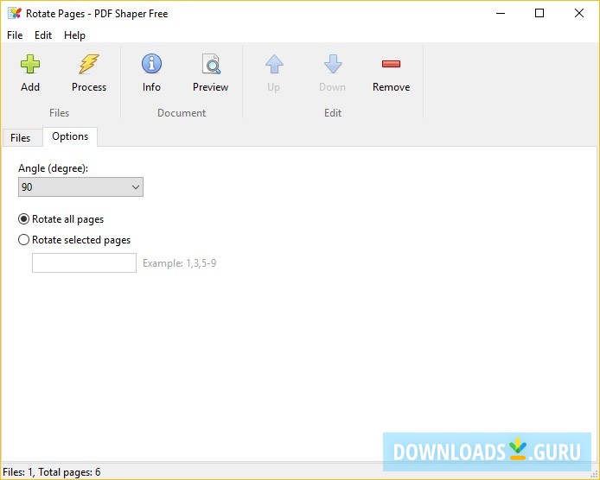Viewport: 600px width, 480px height.
Task: Expand the Angle degree dropdown
Action: pos(80,186)
